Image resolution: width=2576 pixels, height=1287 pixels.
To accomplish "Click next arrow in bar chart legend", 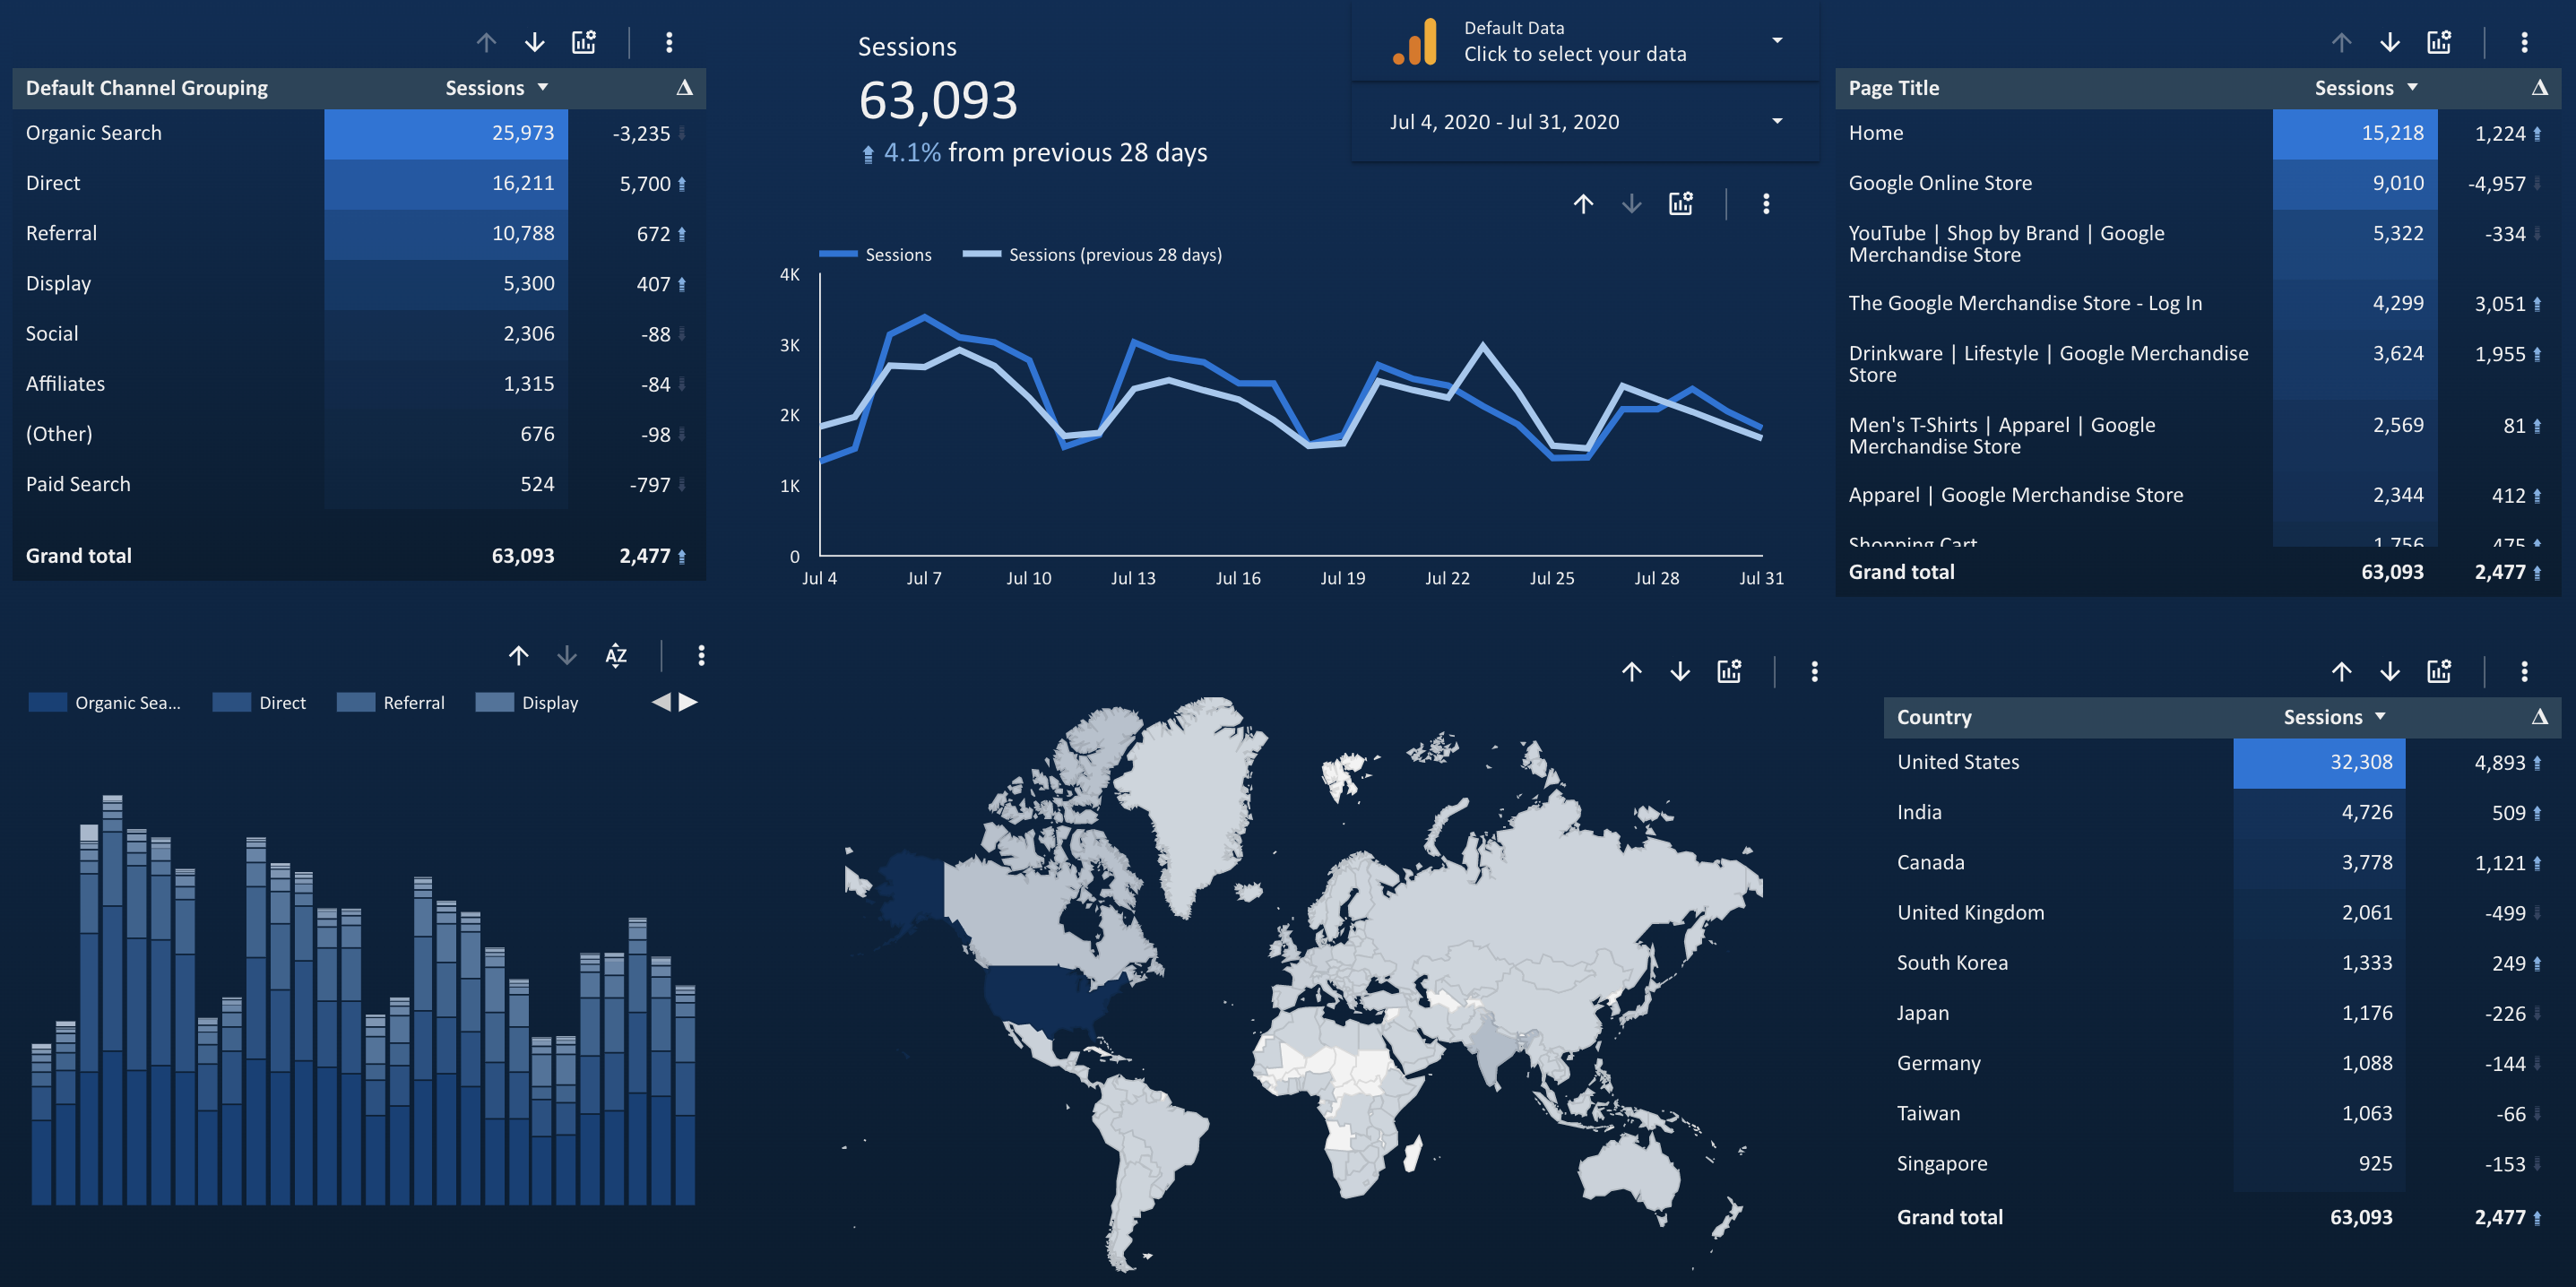I will (688, 703).
